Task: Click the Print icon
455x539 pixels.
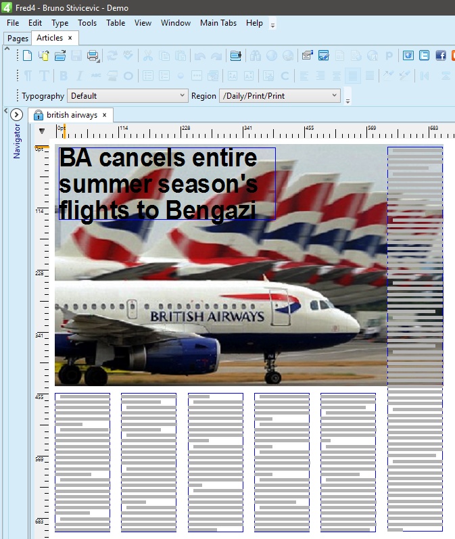Action: pos(93,55)
